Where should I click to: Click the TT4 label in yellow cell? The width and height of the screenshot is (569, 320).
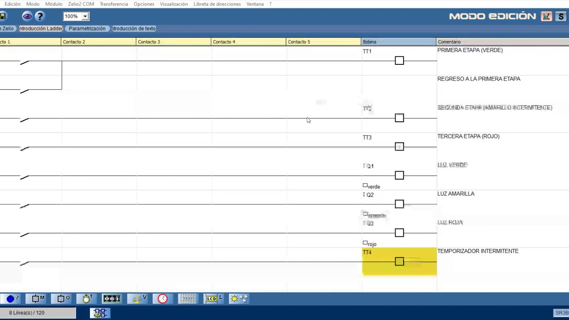click(x=367, y=252)
